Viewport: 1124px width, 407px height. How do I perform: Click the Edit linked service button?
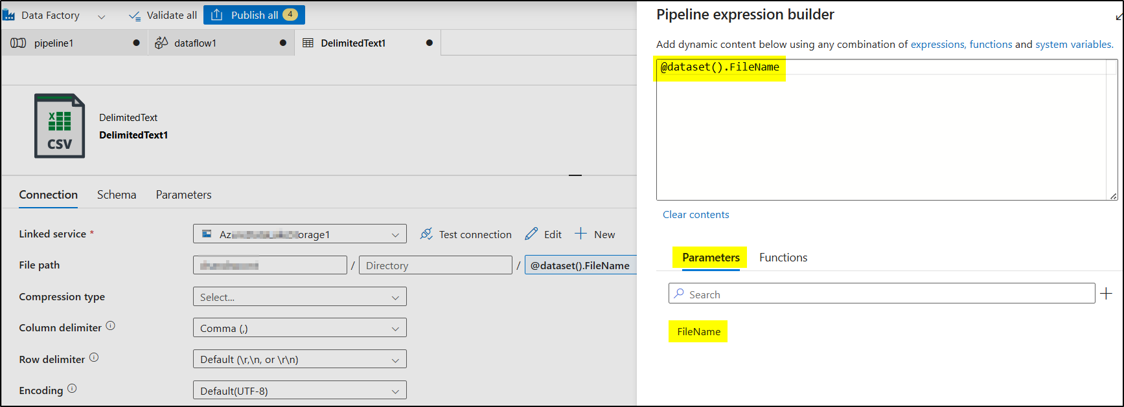544,234
